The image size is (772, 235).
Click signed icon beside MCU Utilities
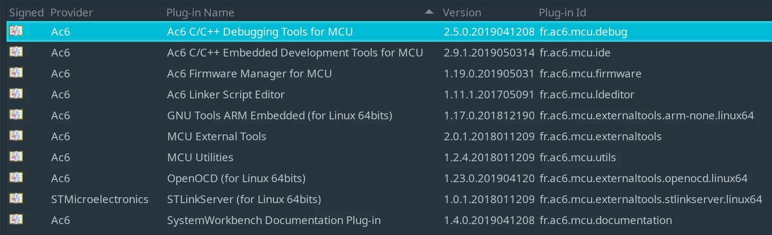[x=16, y=157]
